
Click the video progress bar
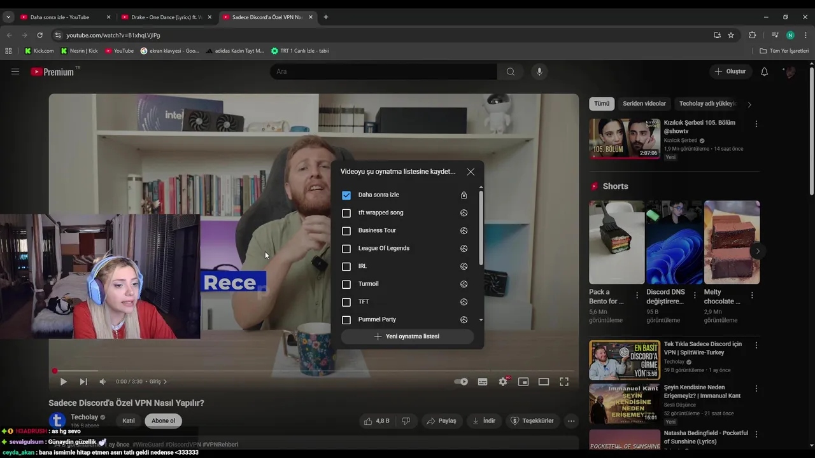[x=314, y=371]
